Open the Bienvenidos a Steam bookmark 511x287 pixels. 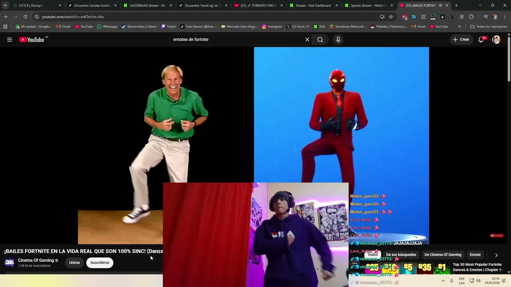point(139,27)
